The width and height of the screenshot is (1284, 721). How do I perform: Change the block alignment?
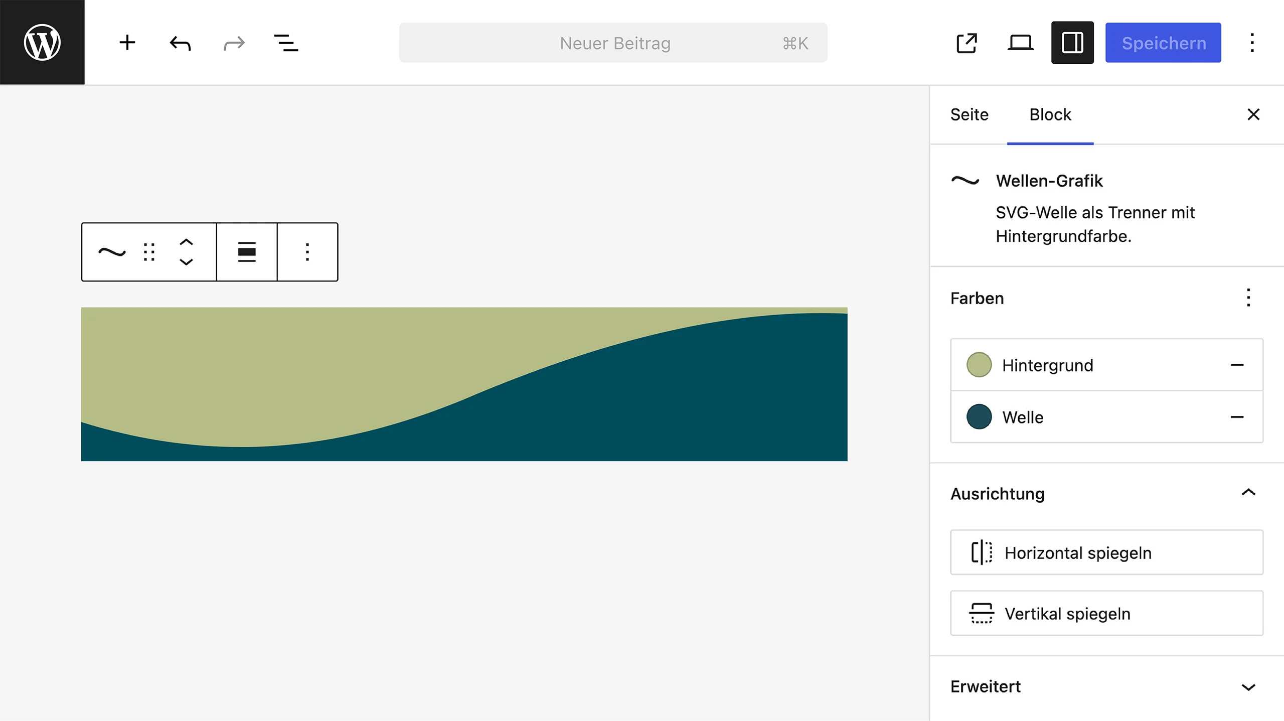[x=247, y=252]
